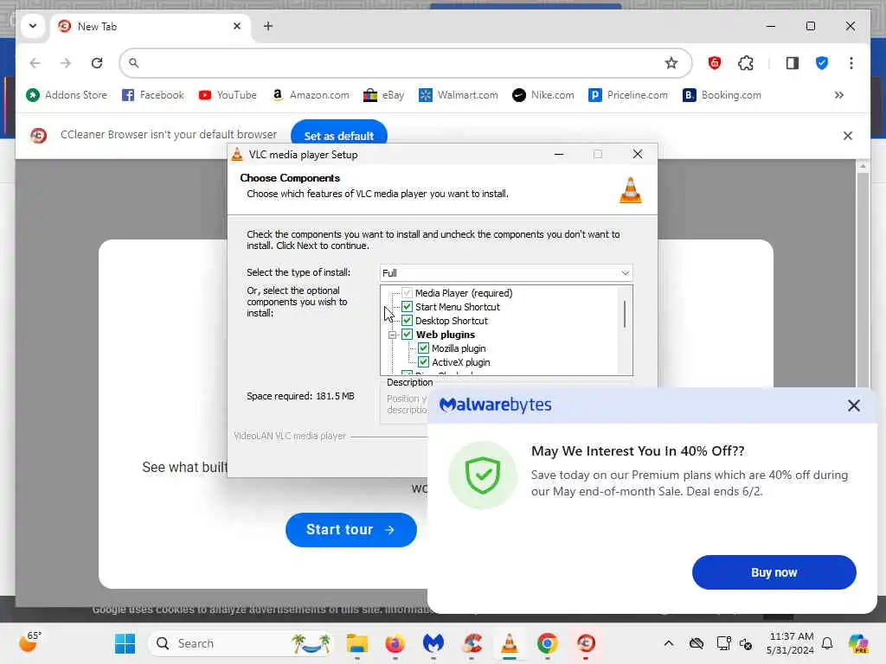Image resolution: width=886 pixels, height=664 pixels.
Task: Click the taskbar Search box
Action: pyautogui.click(x=241, y=643)
